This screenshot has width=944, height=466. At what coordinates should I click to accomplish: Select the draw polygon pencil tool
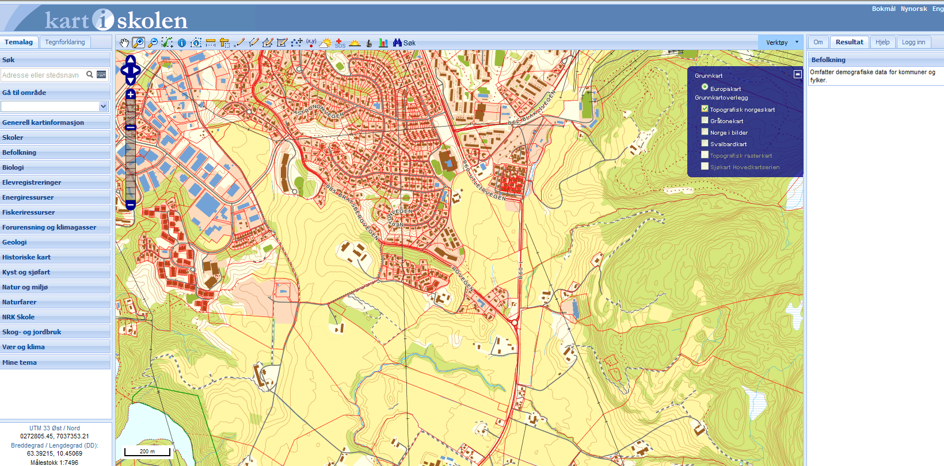268,43
